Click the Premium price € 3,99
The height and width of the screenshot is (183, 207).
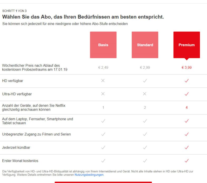click(x=187, y=68)
